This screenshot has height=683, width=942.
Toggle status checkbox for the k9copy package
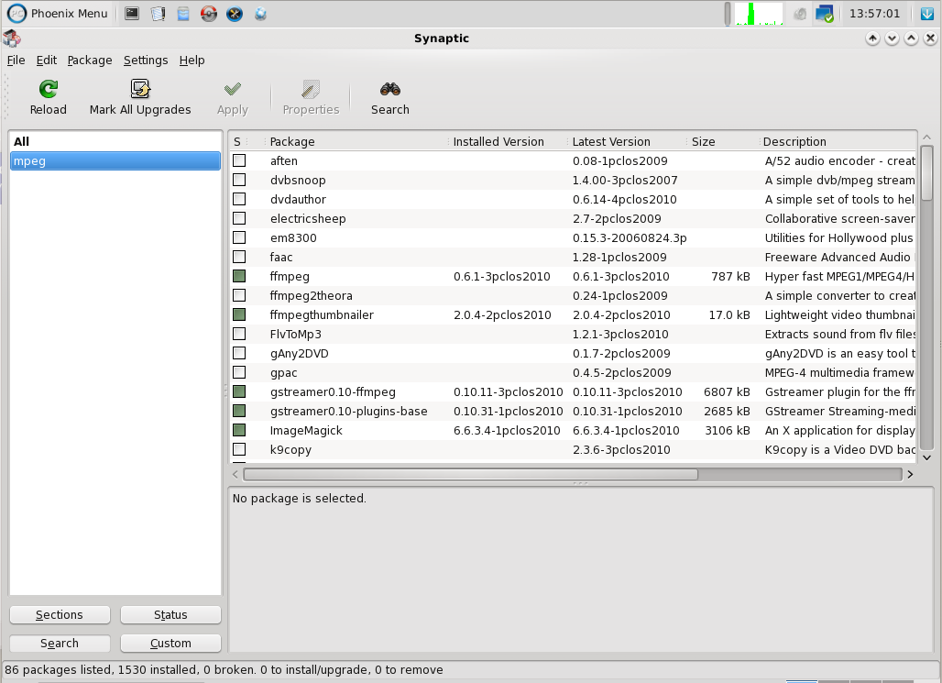click(239, 449)
